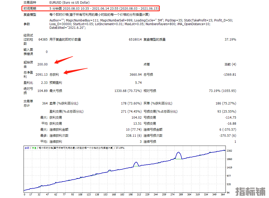Click the relative drawdown value 73.19% (1055.95)
The width and height of the screenshot is (269, 198).
click(222, 91)
